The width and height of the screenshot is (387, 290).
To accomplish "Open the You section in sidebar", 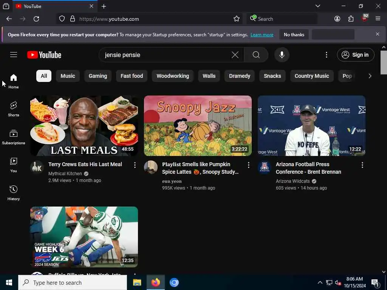I will point(14,165).
